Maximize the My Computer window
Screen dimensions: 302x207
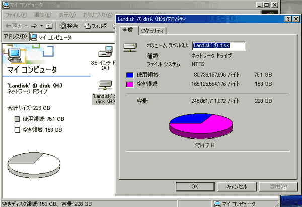[x=267, y=5]
